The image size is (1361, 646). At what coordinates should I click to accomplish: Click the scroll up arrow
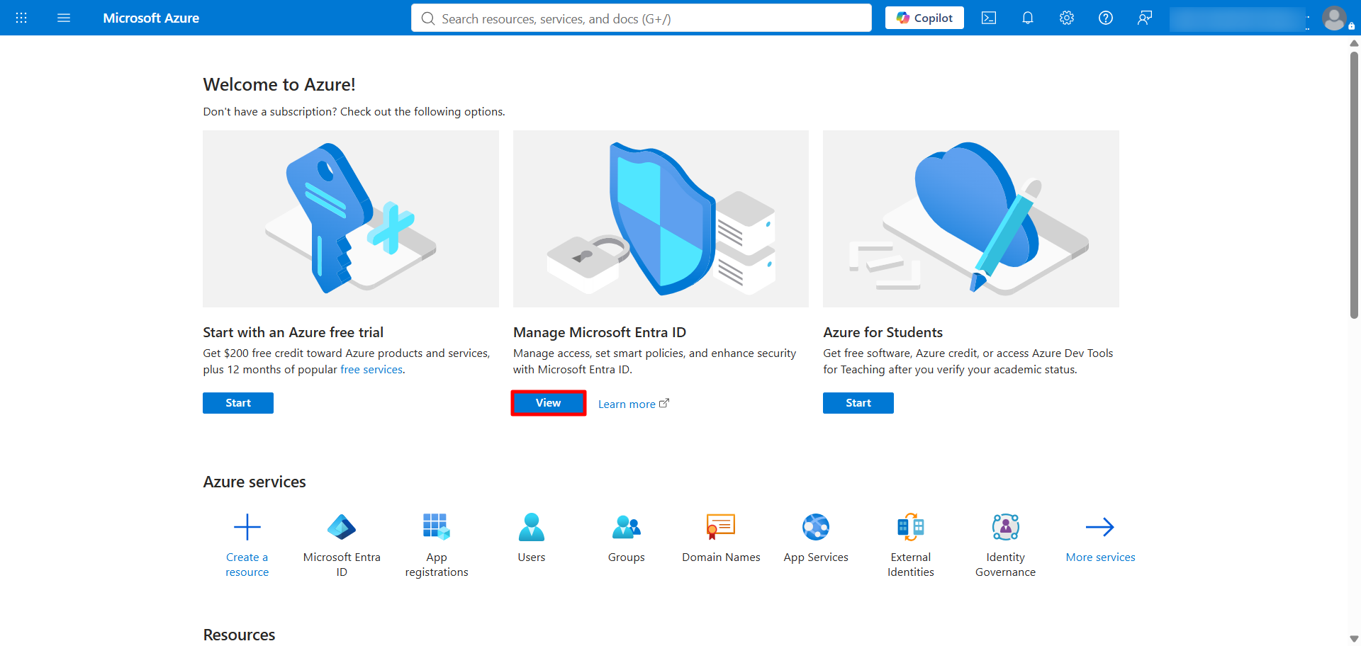(1355, 43)
